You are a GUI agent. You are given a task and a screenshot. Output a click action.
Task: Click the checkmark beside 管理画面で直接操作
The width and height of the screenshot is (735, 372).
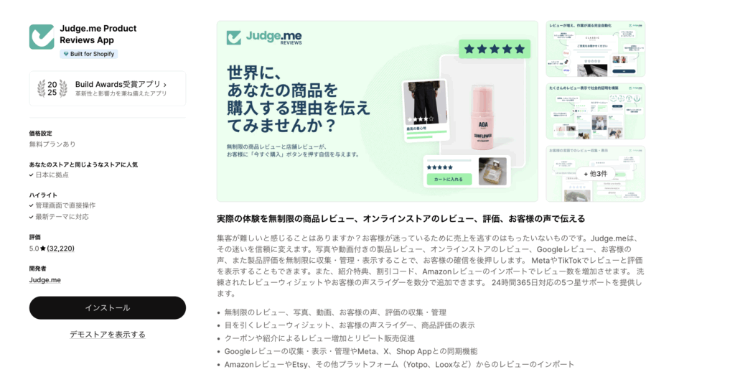[x=32, y=205]
